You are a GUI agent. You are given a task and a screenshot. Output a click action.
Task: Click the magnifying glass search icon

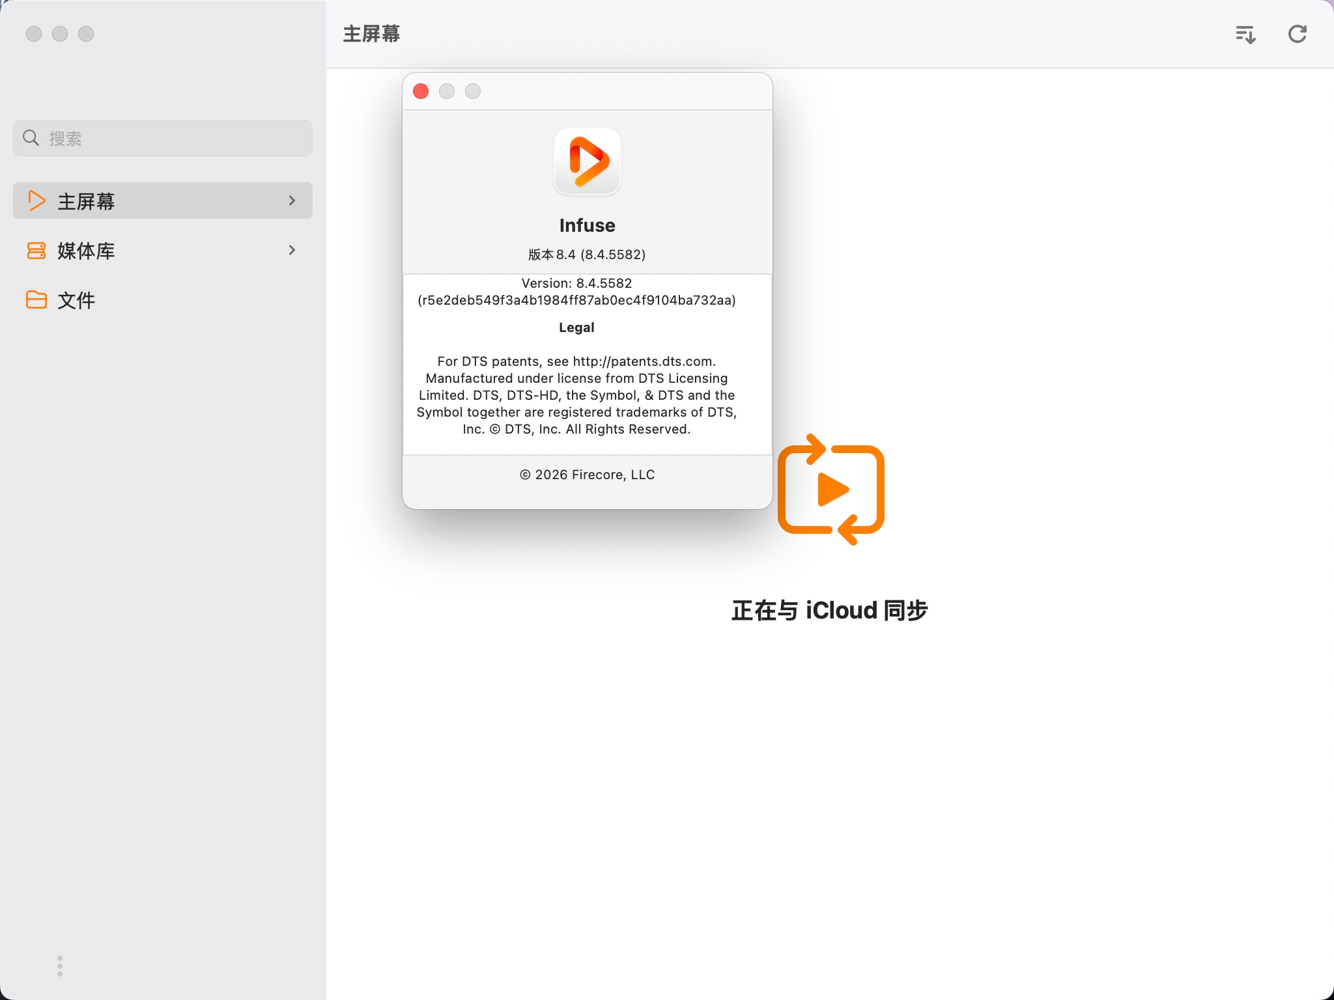point(31,138)
